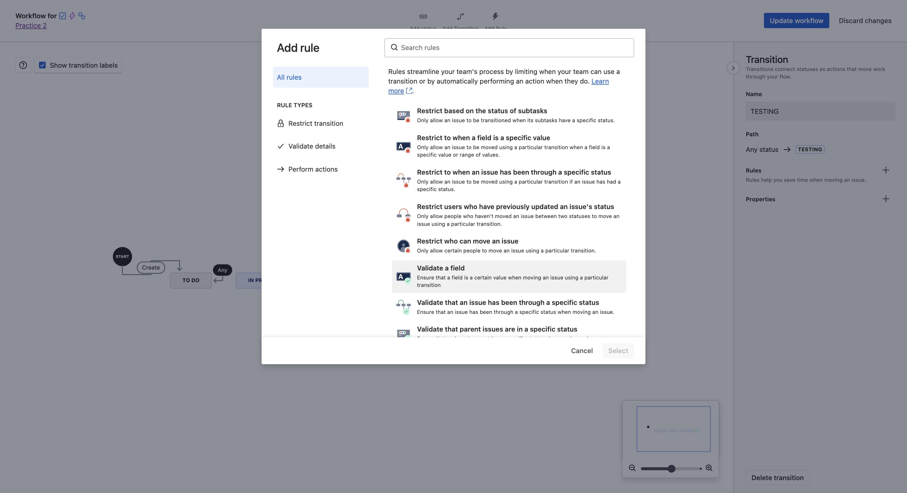Add a rule with the Rules plus icon
The width and height of the screenshot is (907, 493).
[886, 170]
